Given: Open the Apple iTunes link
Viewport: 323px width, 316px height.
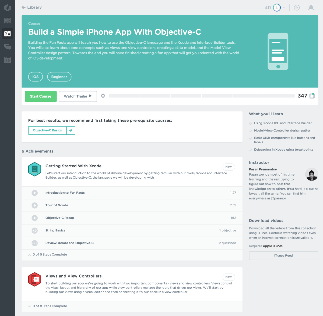Looking at the screenshot, I should (x=273, y=246).
